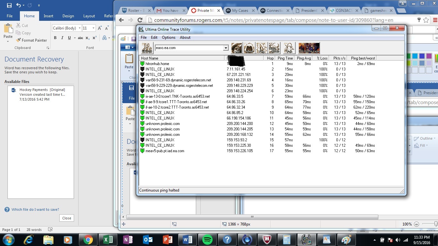Click the Grow Font icon

(x=100, y=28)
